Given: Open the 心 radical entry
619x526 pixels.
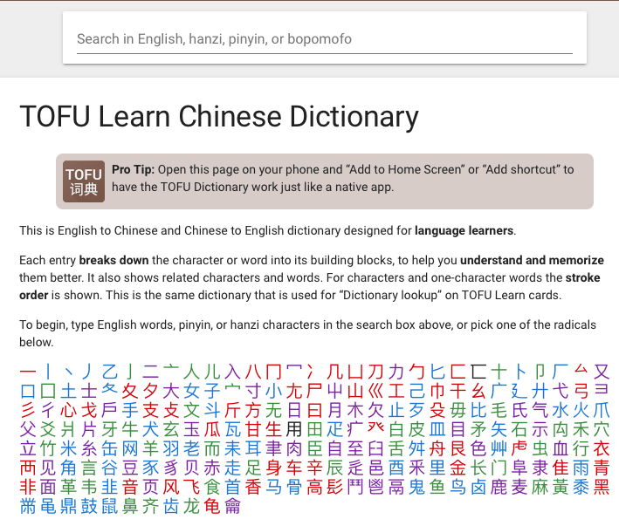Looking at the screenshot, I should pyautogui.click(x=68, y=410).
